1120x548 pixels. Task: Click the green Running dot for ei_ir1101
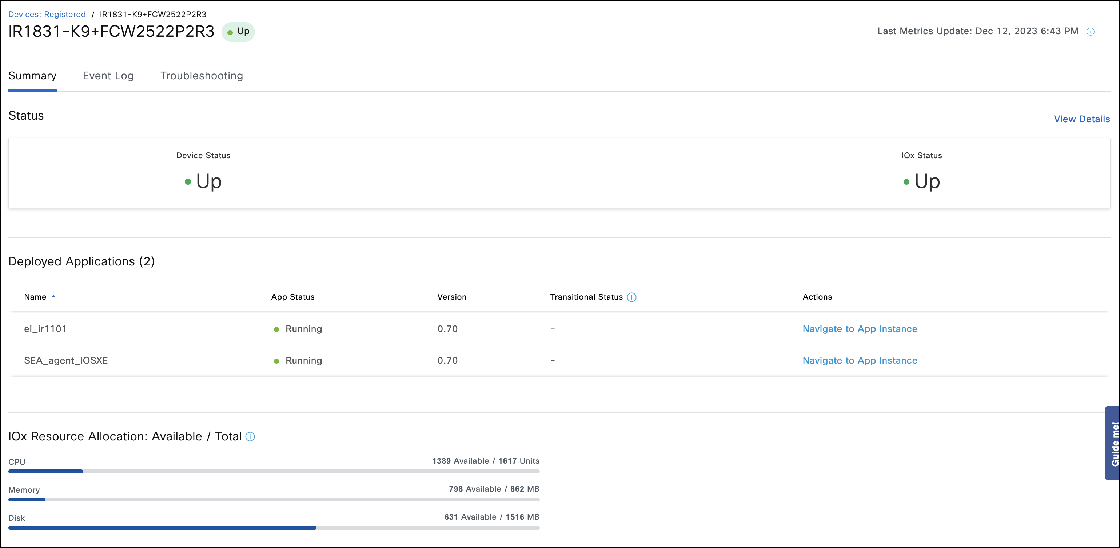pyautogui.click(x=276, y=329)
